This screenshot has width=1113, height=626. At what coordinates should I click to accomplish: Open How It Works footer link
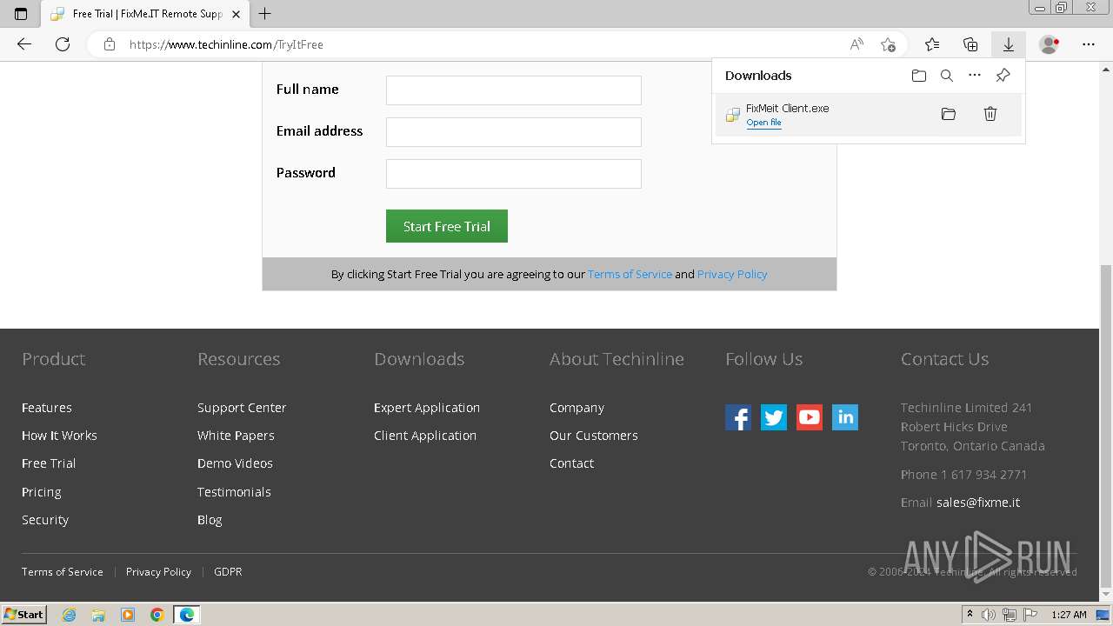tap(59, 436)
